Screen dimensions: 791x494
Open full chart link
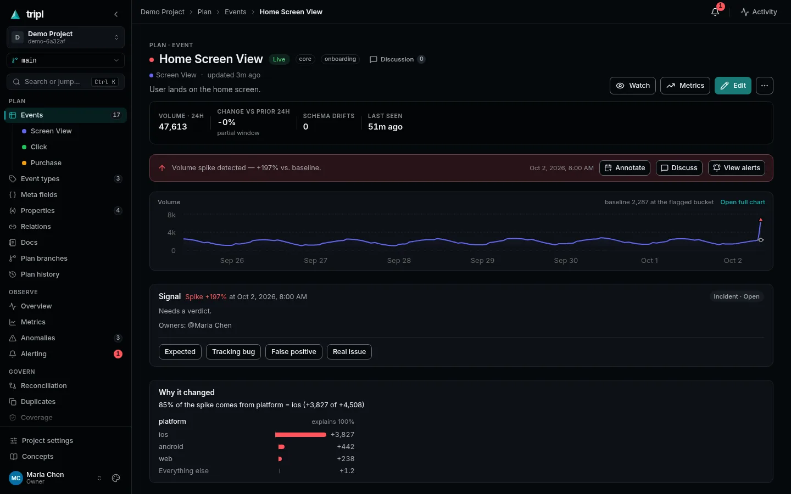[743, 202]
